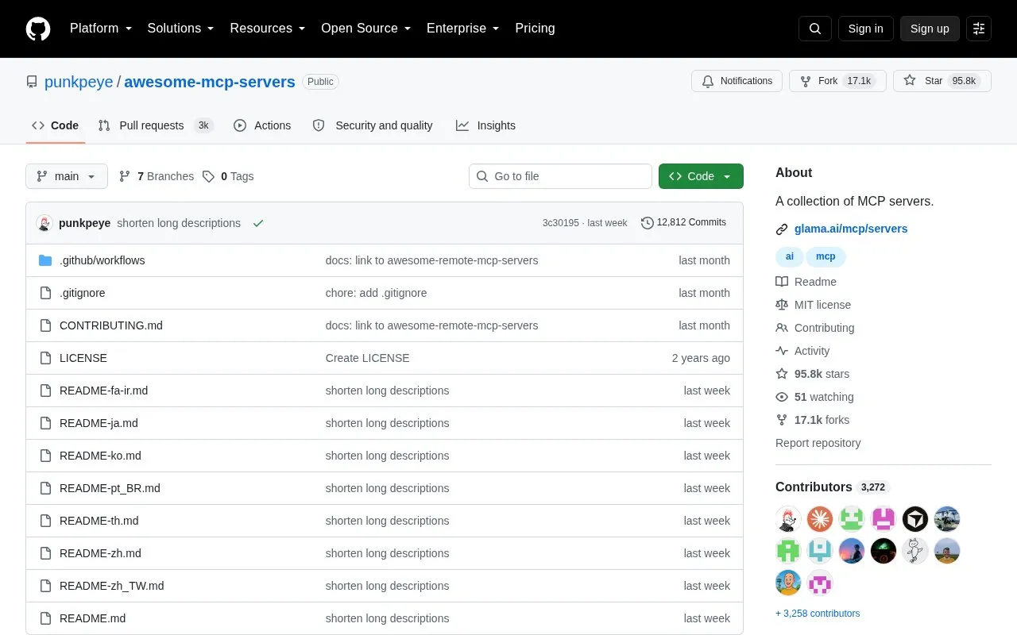
Task: Select the mcp topic tag
Action: [826, 256]
